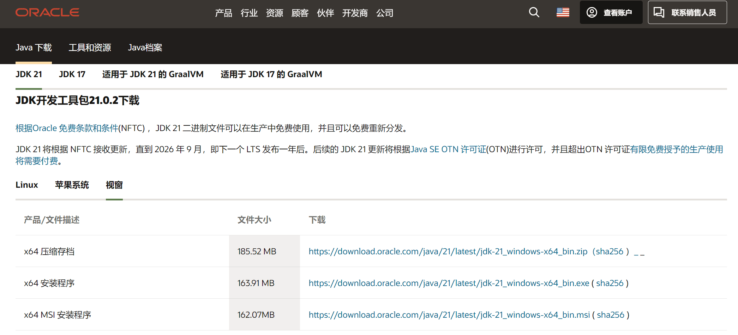Image resolution: width=738 pixels, height=335 pixels.
Task: Click the 工具和资源 navigation item
Action: [x=90, y=47]
